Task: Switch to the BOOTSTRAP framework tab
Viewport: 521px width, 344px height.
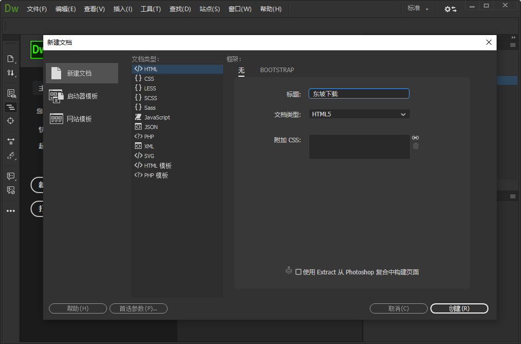Action: tap(277, 70)
